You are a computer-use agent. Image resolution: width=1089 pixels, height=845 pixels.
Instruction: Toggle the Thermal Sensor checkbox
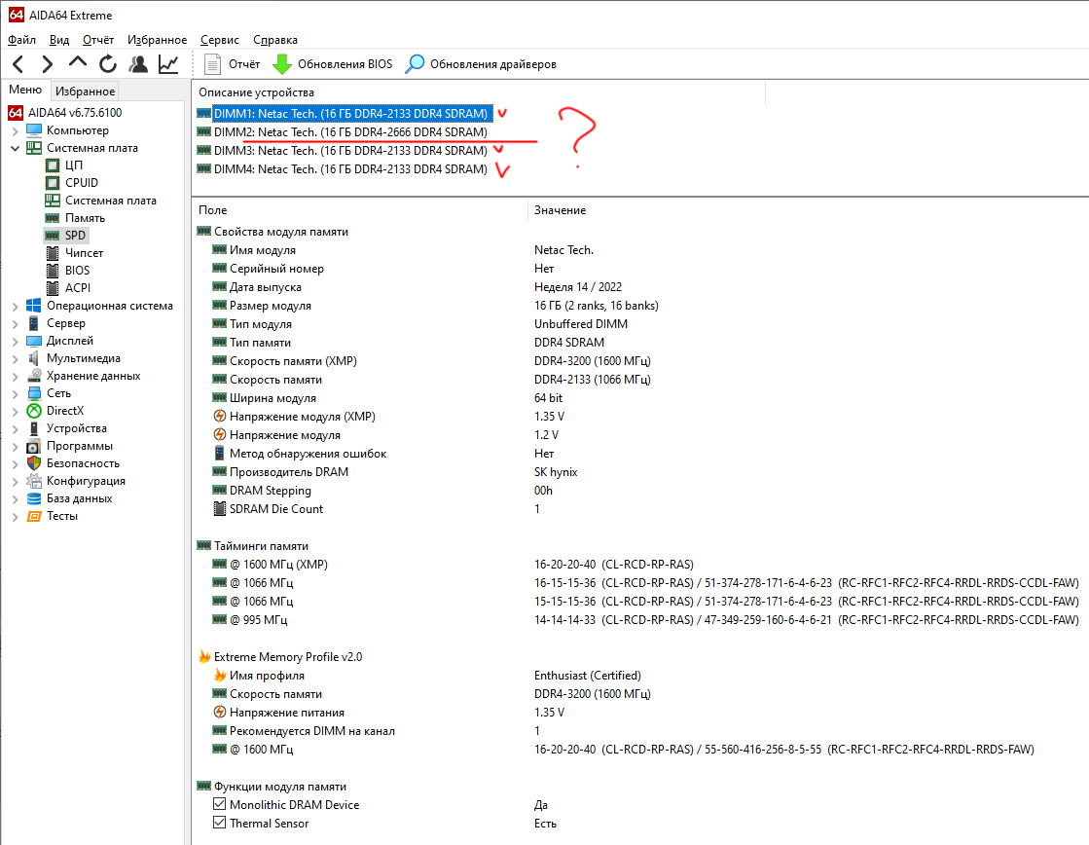(220, 822)
